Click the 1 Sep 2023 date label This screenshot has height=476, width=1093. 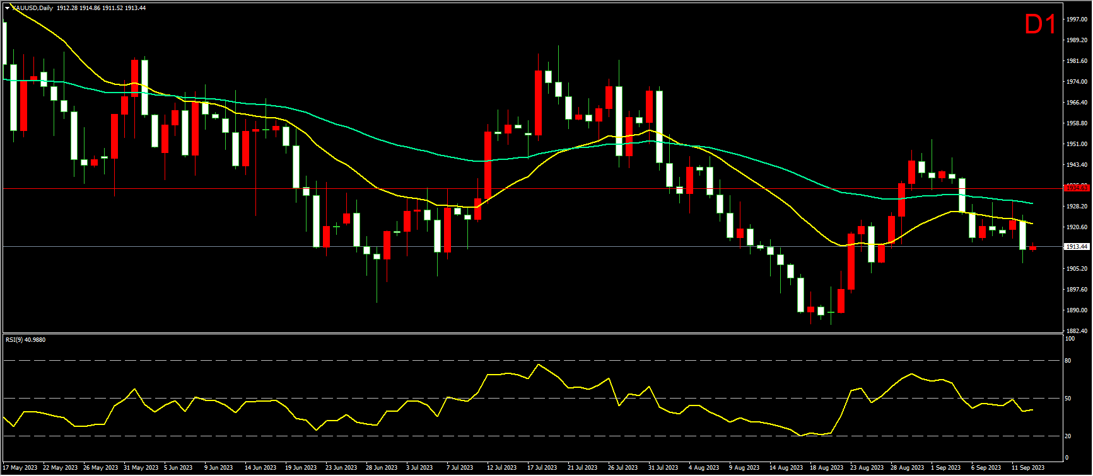[x=946, y=468]
